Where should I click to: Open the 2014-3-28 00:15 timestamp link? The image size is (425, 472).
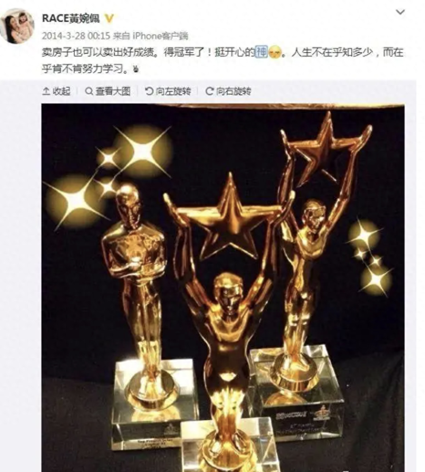76,36
